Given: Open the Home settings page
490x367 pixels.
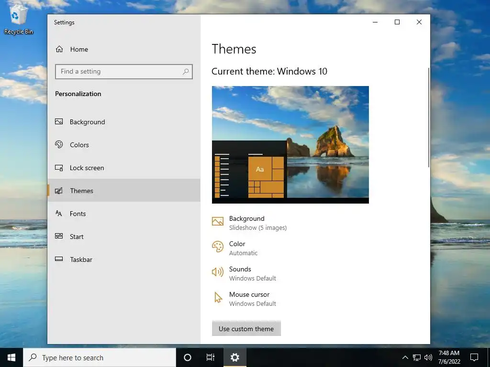Looking at the screenshot, I should pyautogui.click(x=124, y=49).
